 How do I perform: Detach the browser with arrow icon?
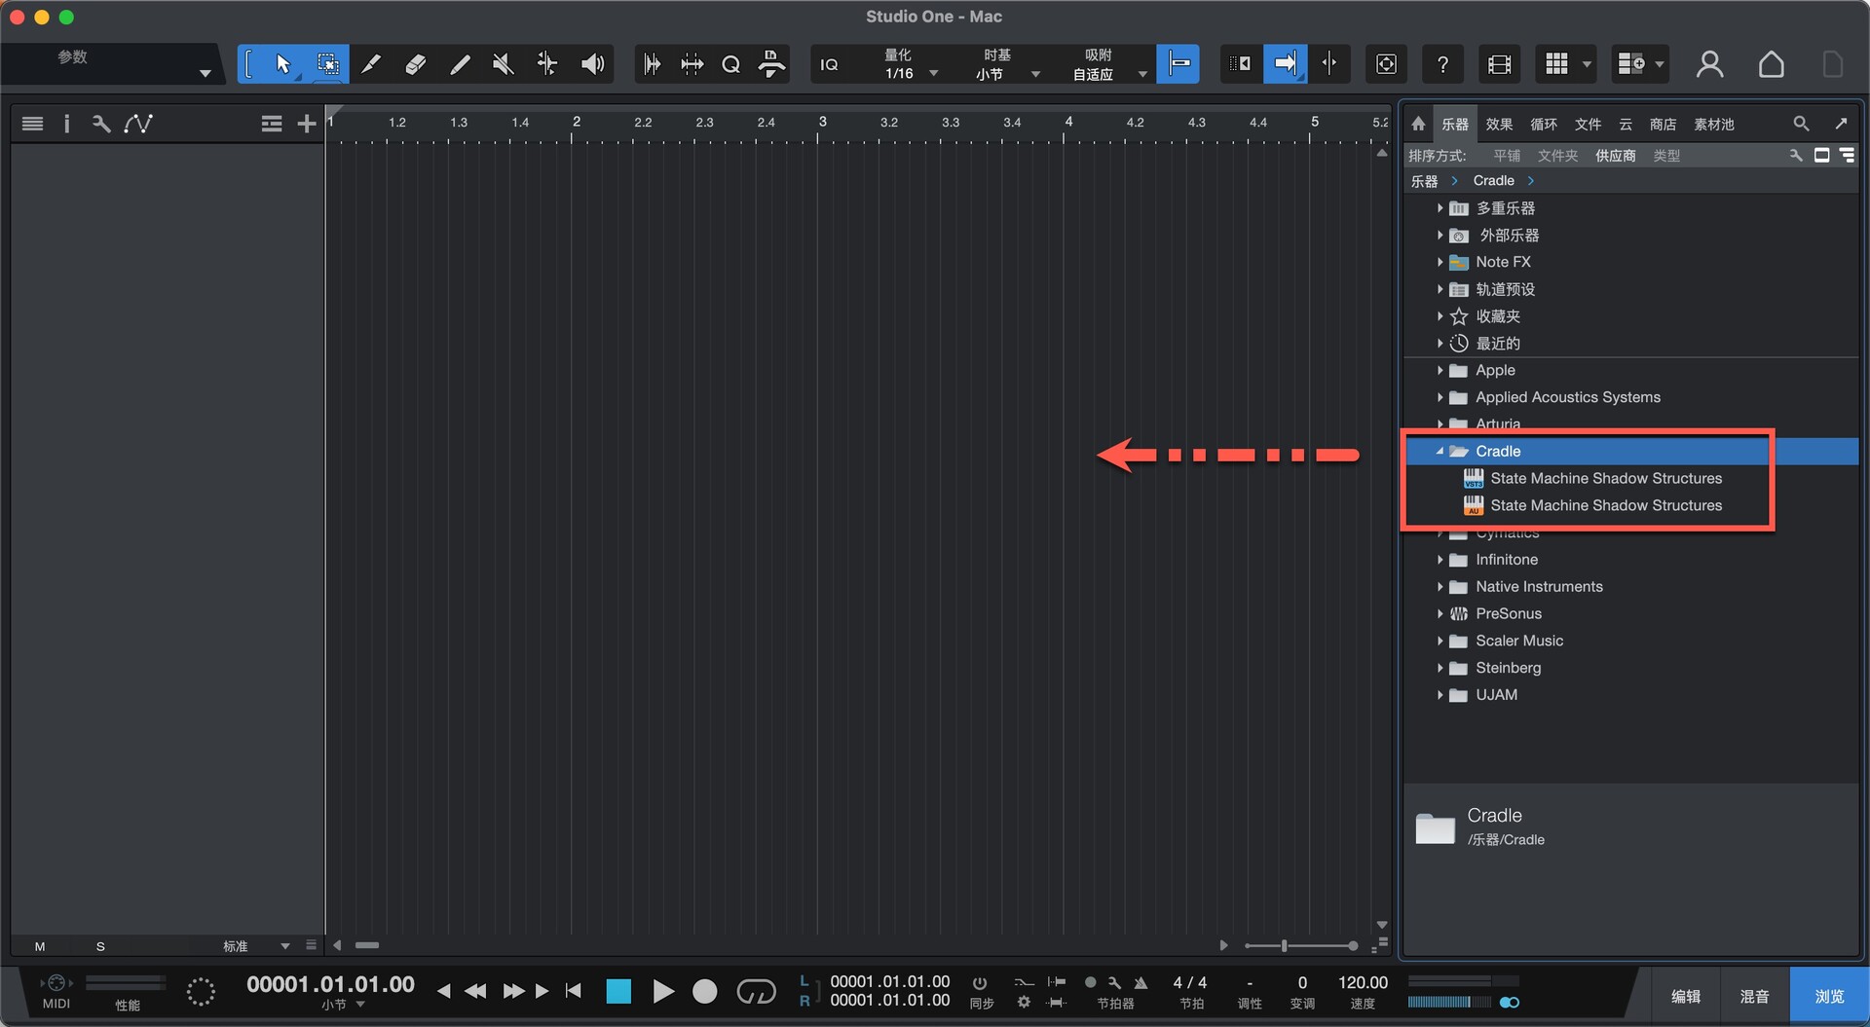pos(1841,124)
